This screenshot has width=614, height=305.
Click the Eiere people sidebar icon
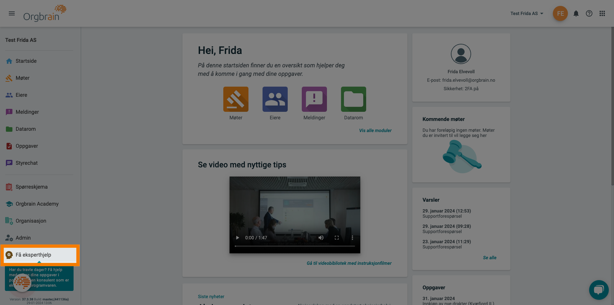(9, 95)
